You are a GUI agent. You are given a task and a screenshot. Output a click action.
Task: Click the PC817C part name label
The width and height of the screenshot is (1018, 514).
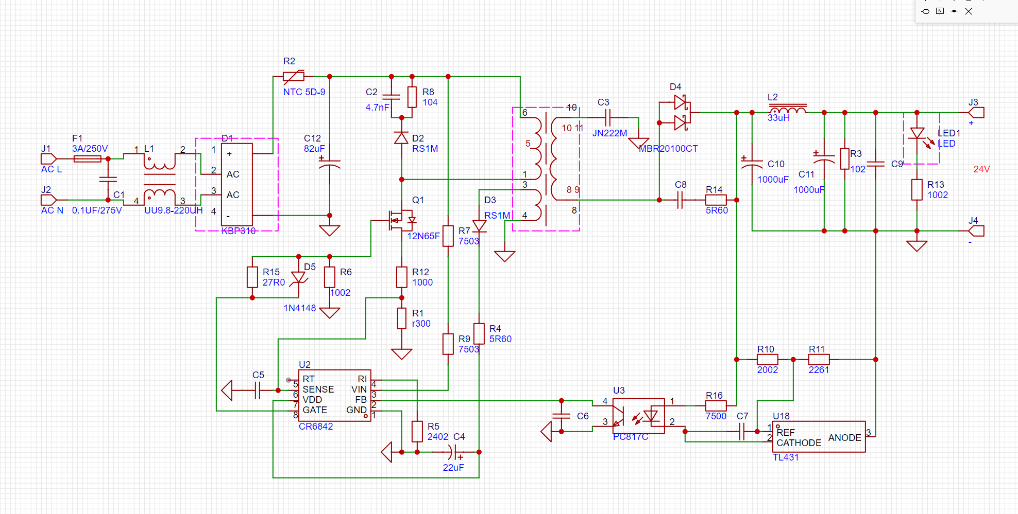[x=631, y=437]
